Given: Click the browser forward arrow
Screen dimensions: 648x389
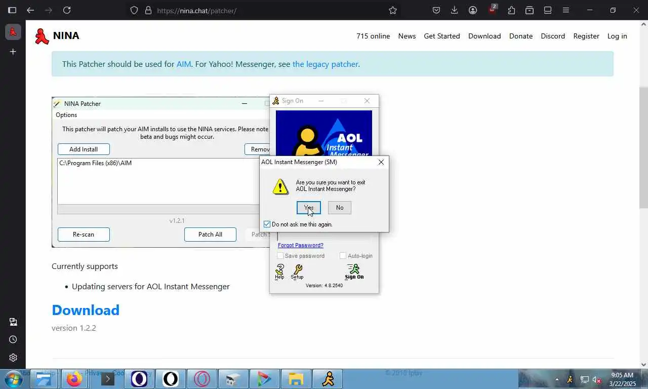Looking at the screenshot, I should coord(49,10).
